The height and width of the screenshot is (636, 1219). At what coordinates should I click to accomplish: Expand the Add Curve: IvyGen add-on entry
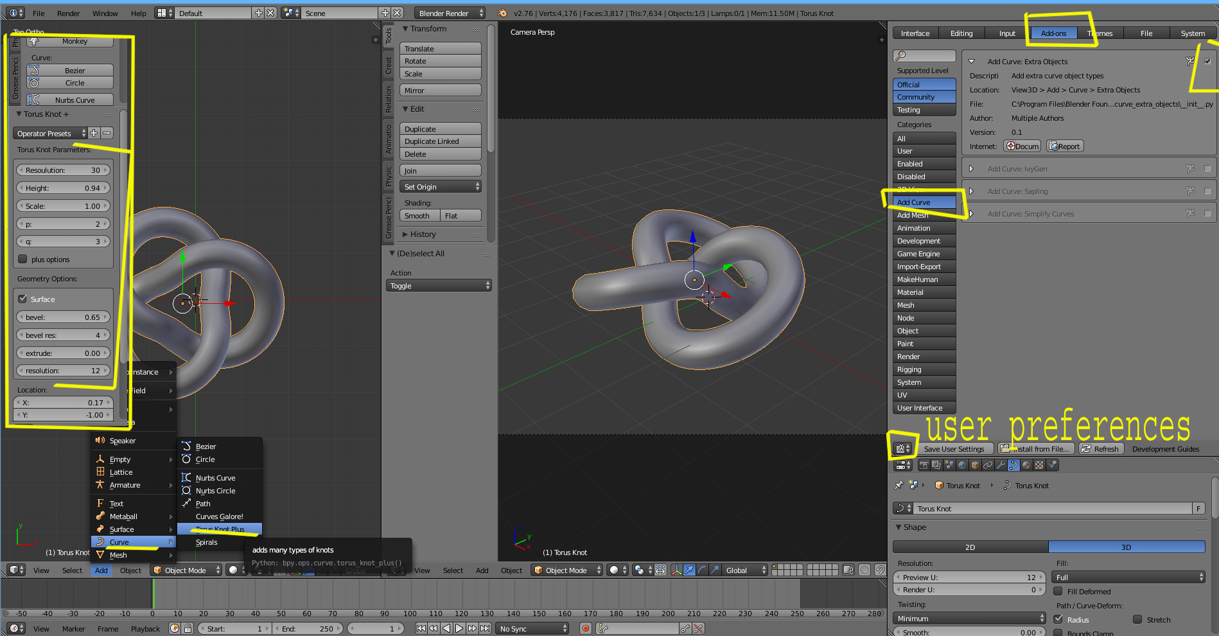971,169
